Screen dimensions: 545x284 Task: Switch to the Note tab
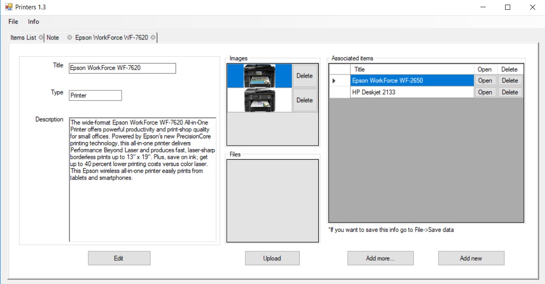click(53, 37)
